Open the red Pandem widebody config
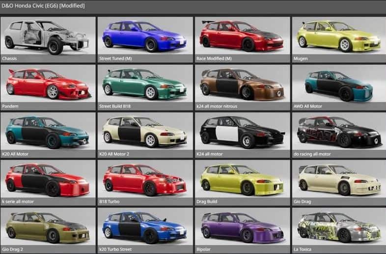The height and width of the screenshot is (254, 386). click(x=48, y=85)
